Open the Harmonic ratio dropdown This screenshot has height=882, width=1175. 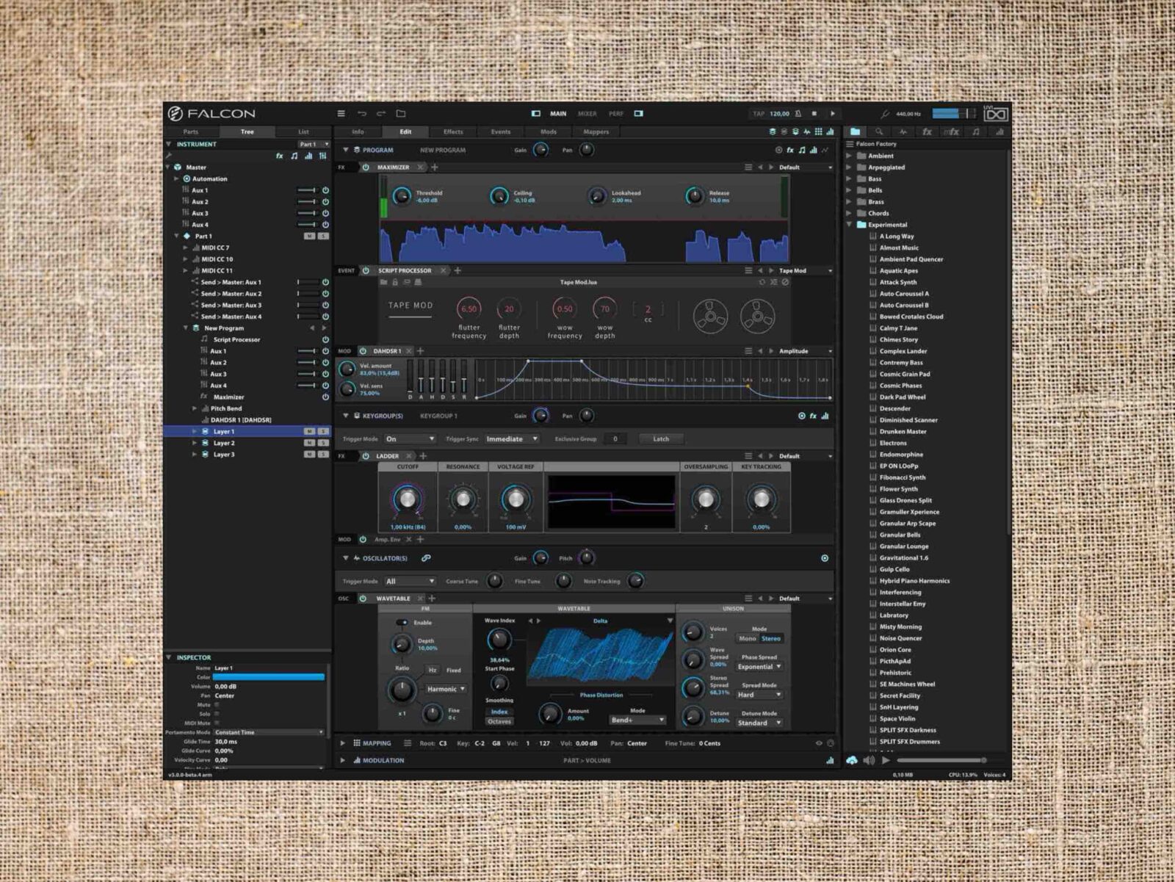[447, 689]
